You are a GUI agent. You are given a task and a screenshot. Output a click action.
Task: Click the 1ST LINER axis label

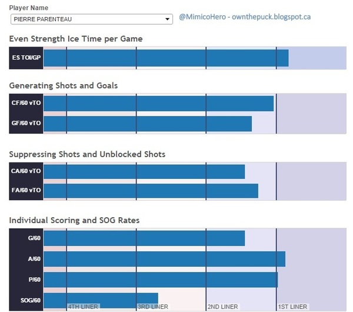pos(292,307)
